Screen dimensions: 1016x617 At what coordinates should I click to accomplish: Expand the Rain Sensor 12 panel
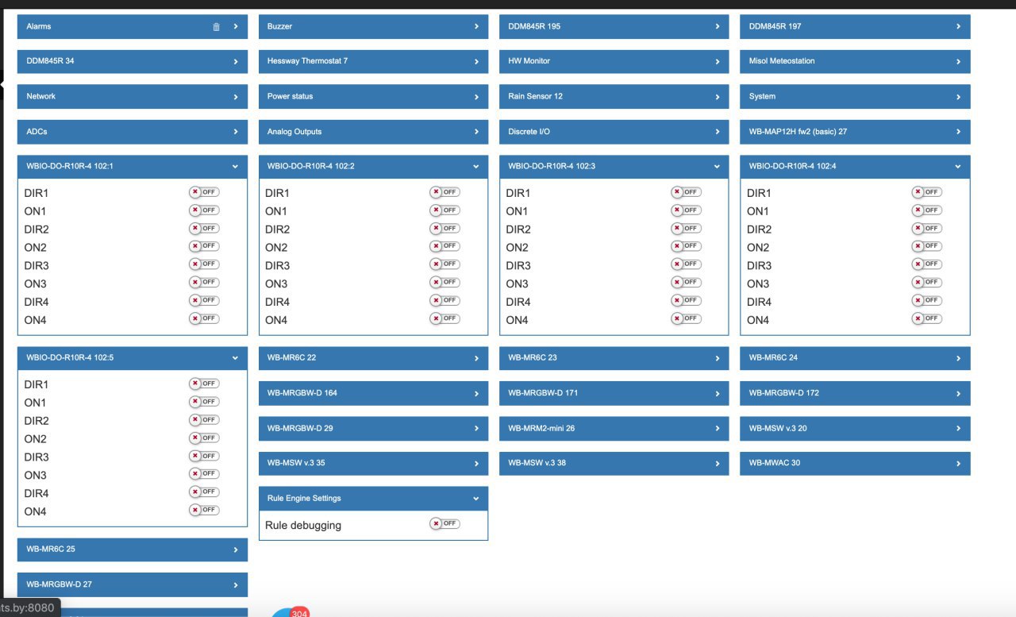pyautogui.click(x=614, y=96)
